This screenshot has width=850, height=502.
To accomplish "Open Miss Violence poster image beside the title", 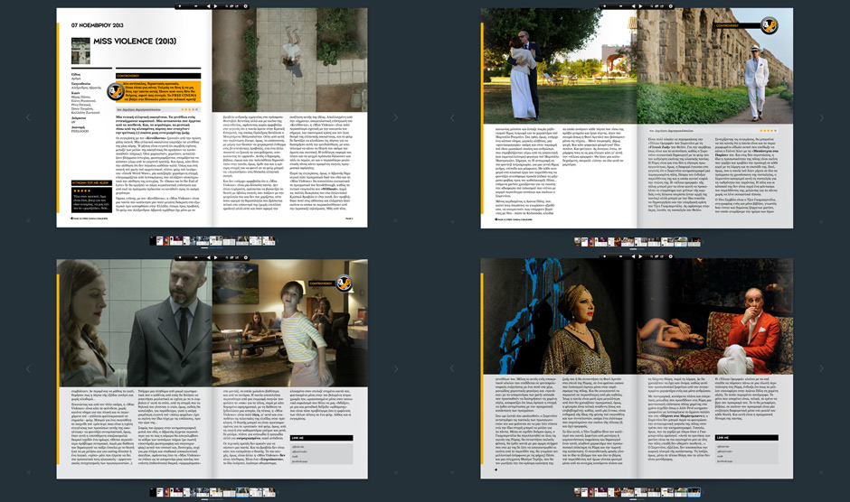I will [80, 51].
